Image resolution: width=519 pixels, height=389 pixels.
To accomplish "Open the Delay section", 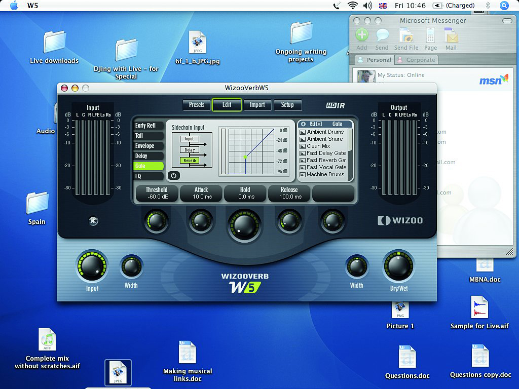I will [x=149, y=156].
